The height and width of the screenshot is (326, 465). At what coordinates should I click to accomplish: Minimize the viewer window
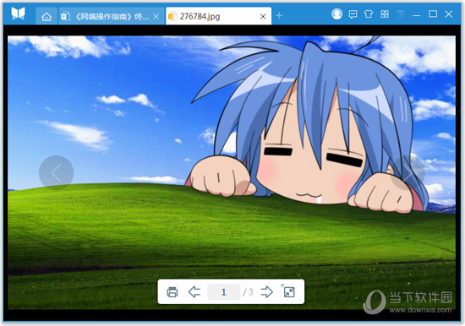tap(417, 15)
